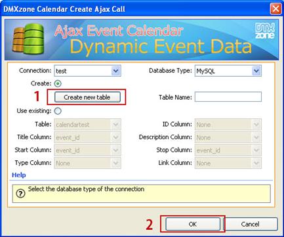Click the Create new table button
Screen dimensions: 284x237
(x=87, y=97)
